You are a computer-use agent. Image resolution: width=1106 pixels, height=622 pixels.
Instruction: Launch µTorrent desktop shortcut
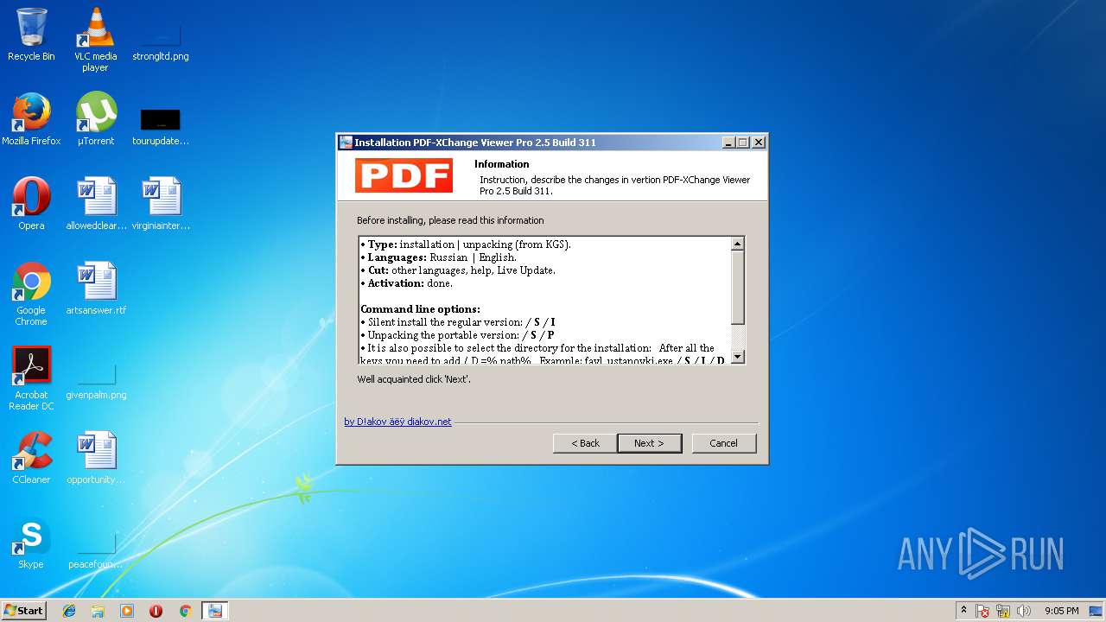(x=95, y=119)
